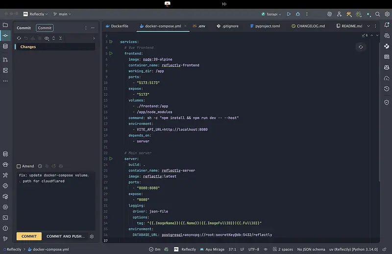
Task: Show commit message history clock icon
Action: (40, 166)
